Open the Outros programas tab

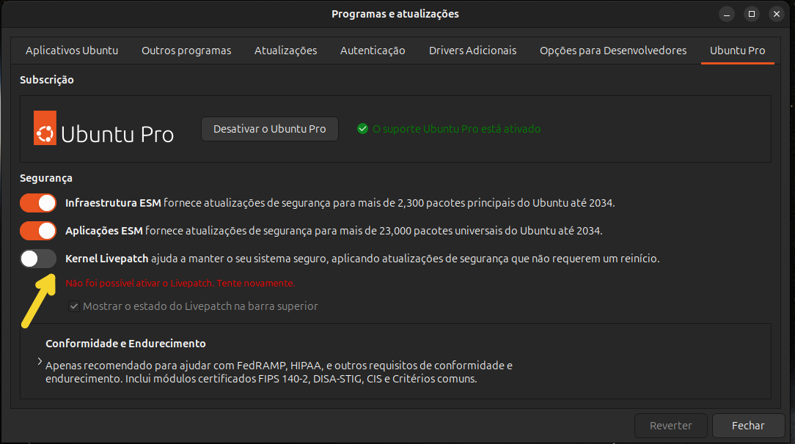pyautogui.click(x=186, y=51)
